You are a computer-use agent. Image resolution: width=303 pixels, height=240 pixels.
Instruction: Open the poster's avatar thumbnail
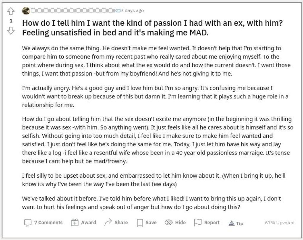[26, 11]
